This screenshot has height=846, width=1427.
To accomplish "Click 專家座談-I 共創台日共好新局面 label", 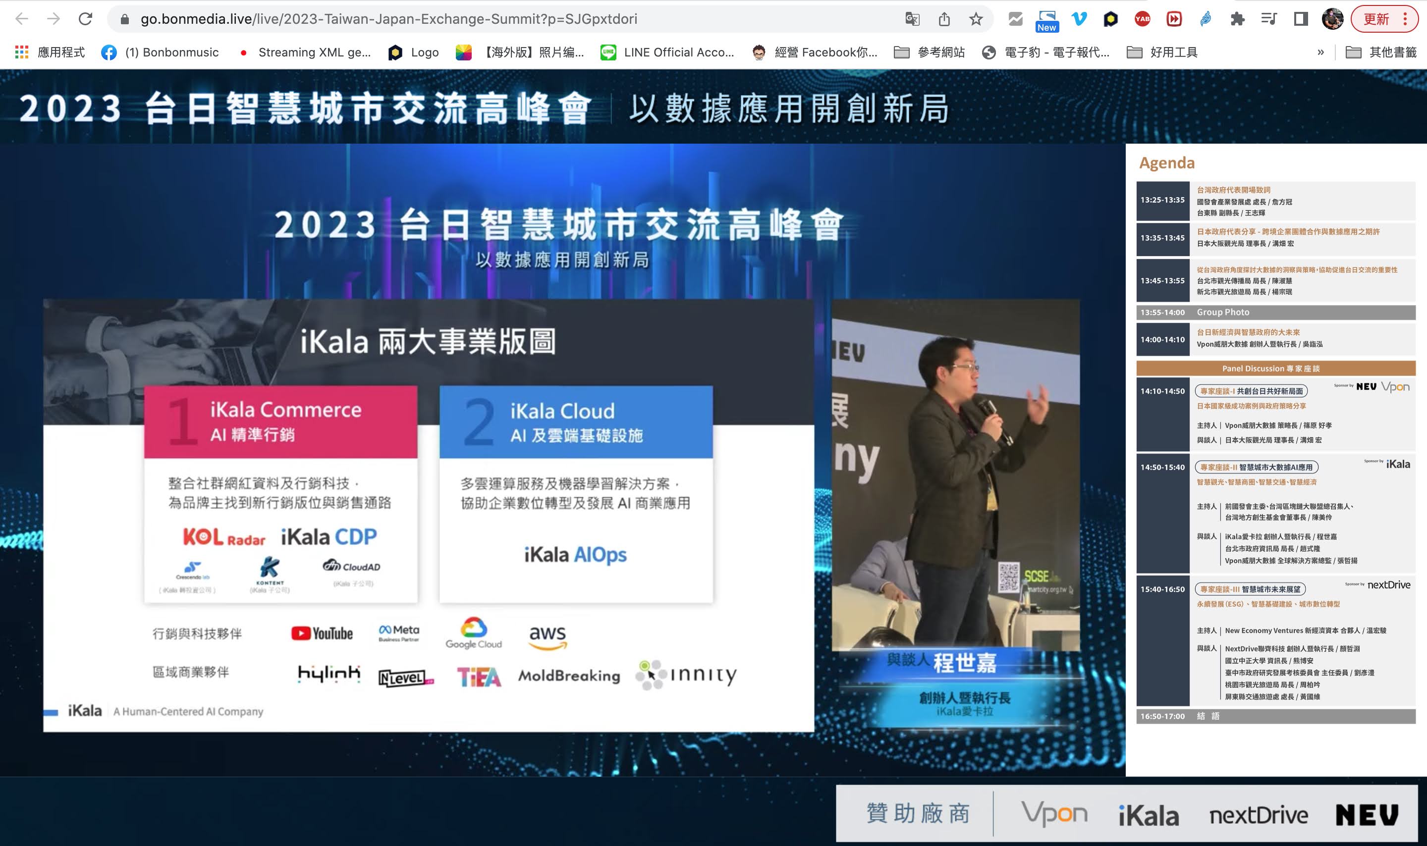I will 1252,391.
